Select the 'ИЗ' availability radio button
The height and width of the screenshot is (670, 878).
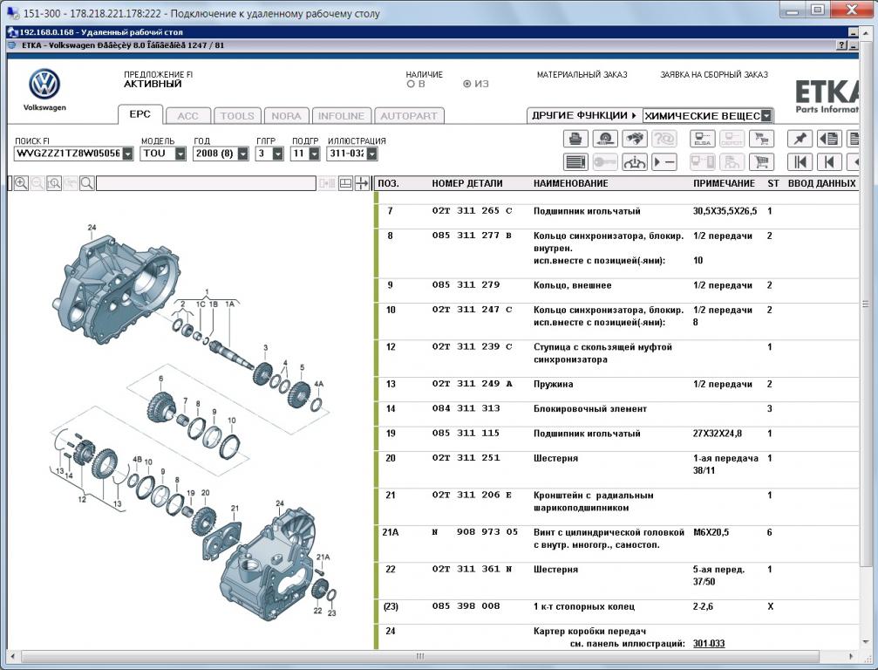(x=467, y=84)
